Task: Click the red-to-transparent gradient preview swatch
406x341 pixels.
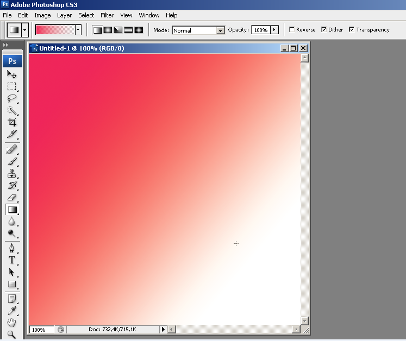Action: (55, 30)
